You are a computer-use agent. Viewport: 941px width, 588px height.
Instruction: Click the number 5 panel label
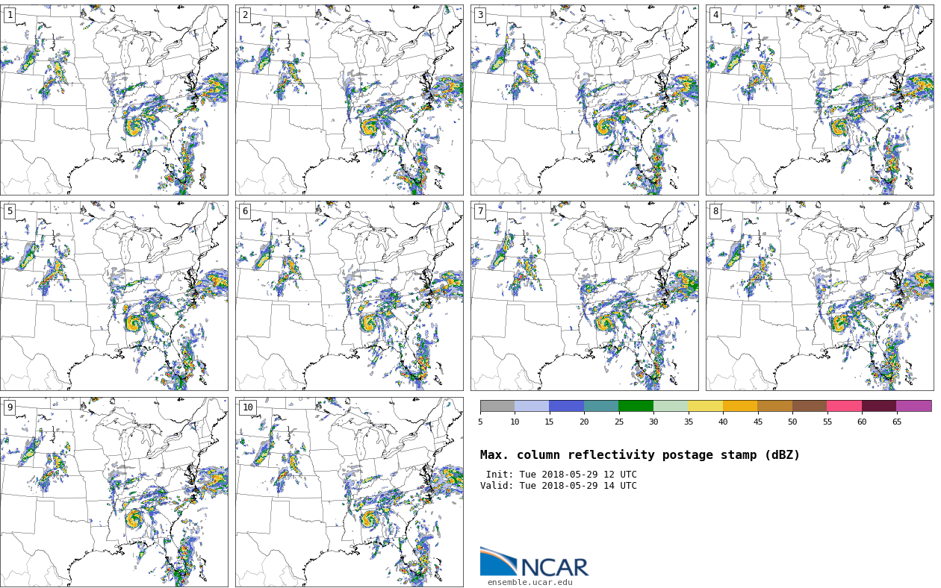(x=10, y=211)
